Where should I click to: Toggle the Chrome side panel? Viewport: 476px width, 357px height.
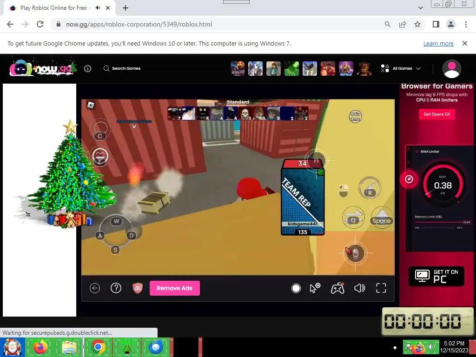[x=436, y=24]
